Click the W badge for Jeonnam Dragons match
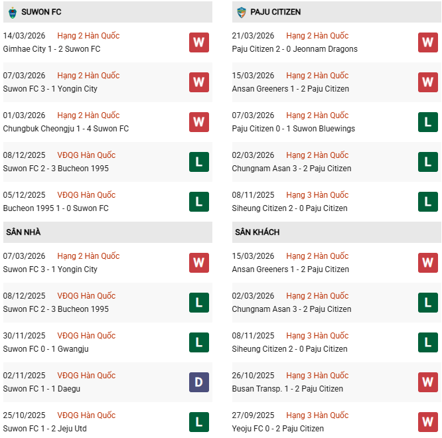The image size is (442, 438). [x=428, y=42]
